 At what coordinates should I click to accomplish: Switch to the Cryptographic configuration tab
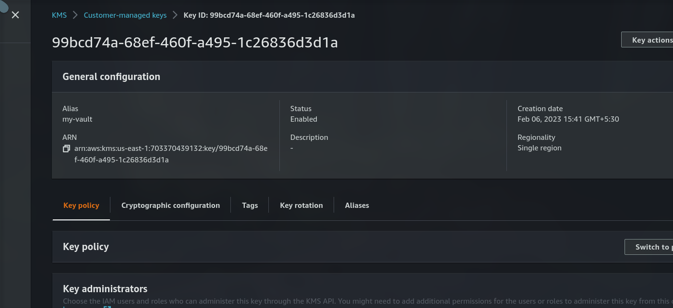point(170,205)
